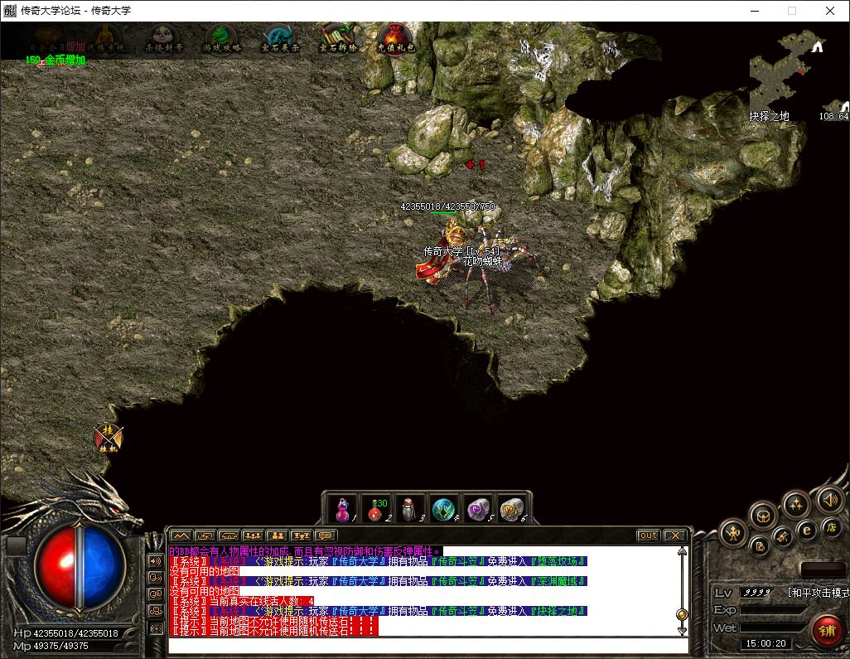Screen dimensions: 850x659
Task: Open the inventory bag round button
Action: click(764, 516)
